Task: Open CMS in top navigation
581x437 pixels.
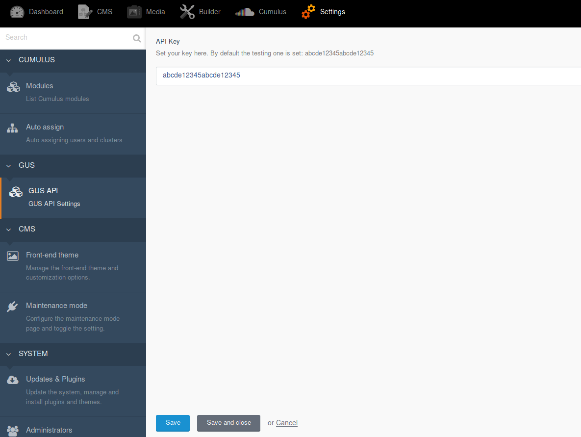Action: click(x=95, y=12)
